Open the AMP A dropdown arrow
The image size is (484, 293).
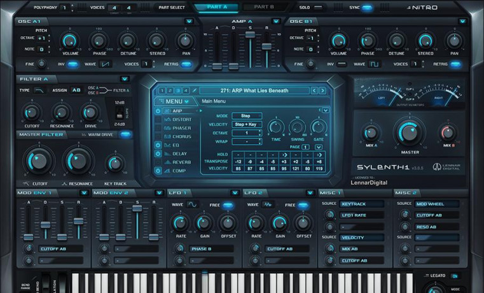[276, 21]
